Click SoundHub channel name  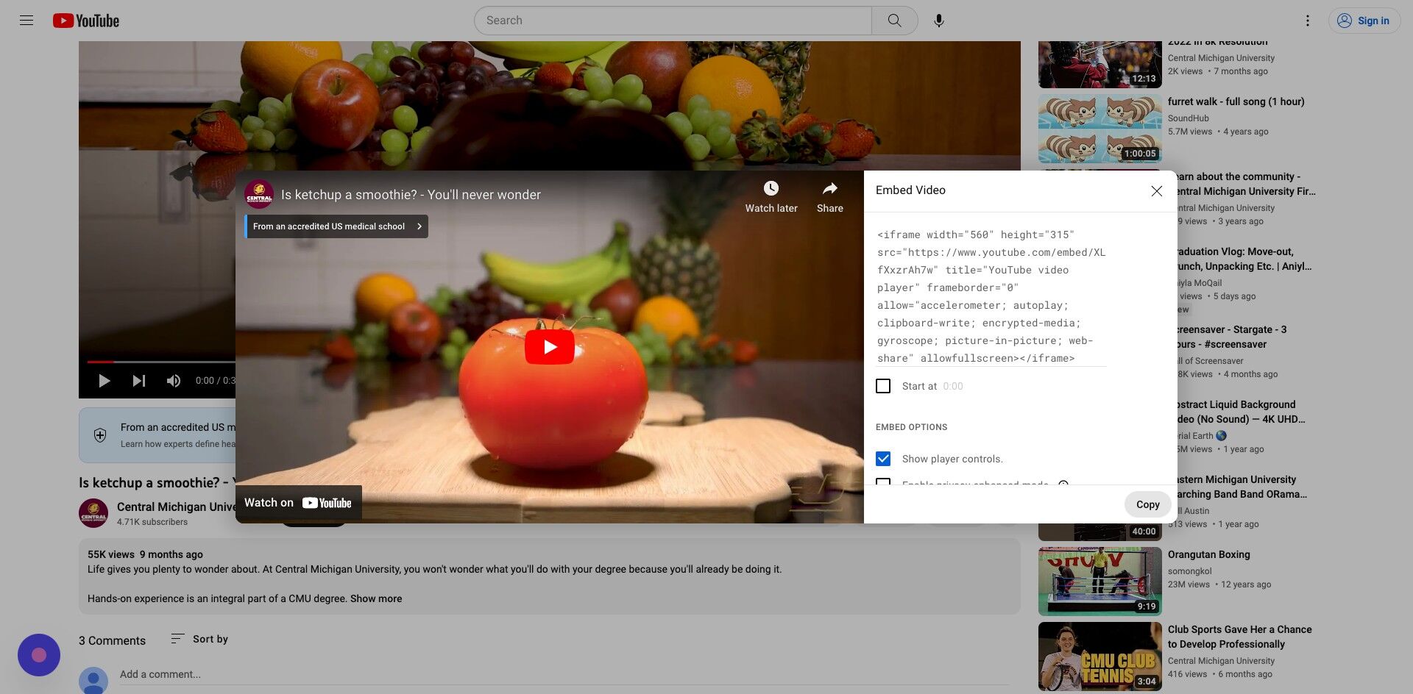tap(1188, 118)
